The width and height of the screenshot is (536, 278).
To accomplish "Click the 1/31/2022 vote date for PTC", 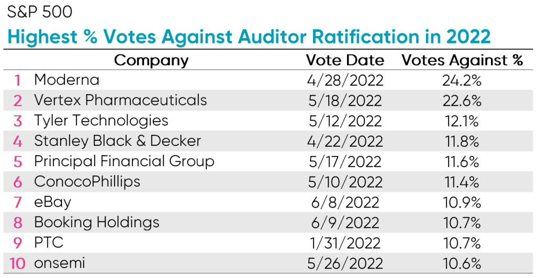I will point(345,242).
